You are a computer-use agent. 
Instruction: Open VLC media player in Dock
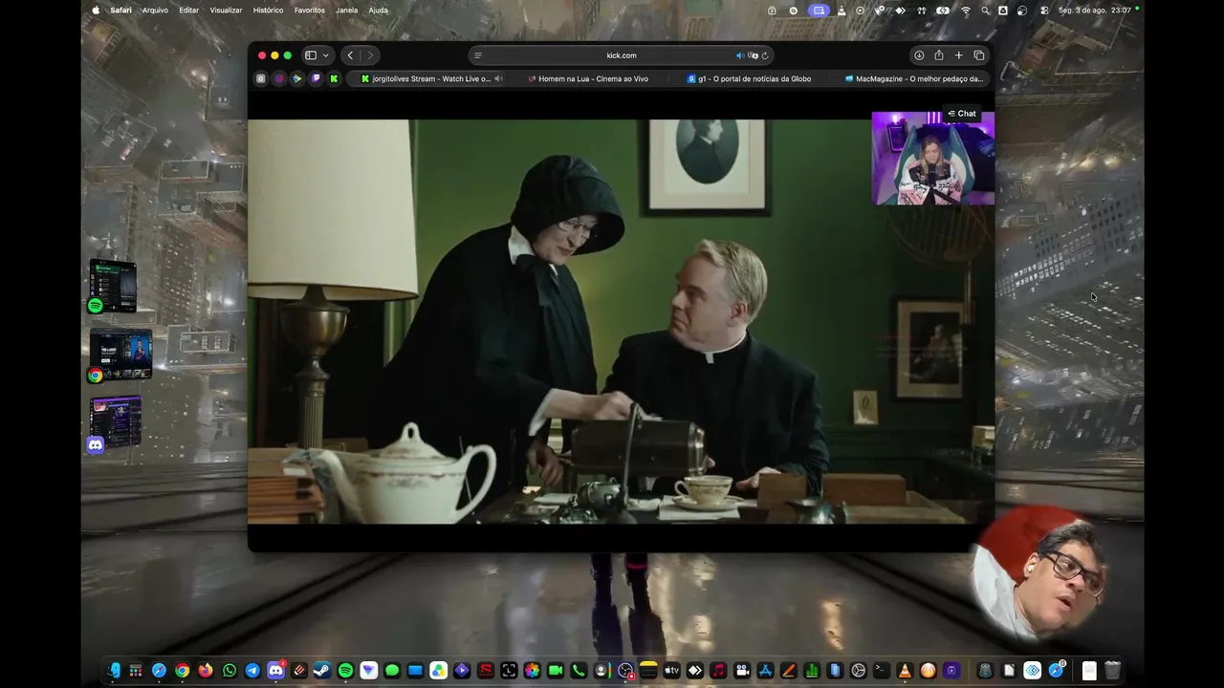click(x=905, y=671)
